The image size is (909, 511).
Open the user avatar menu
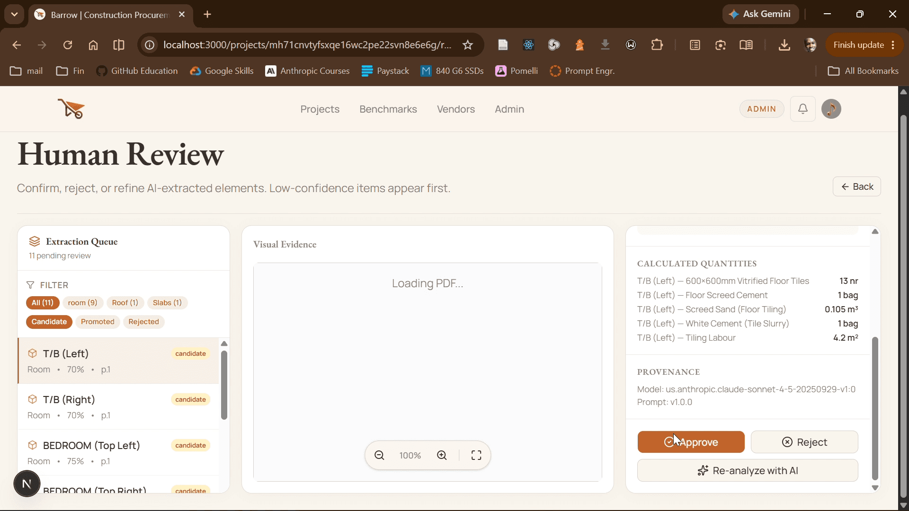tap(831, 109)
